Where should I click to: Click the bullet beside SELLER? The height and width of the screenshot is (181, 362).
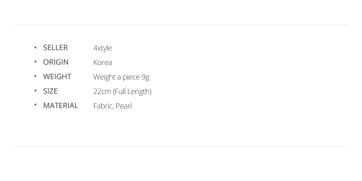(35, 47)
